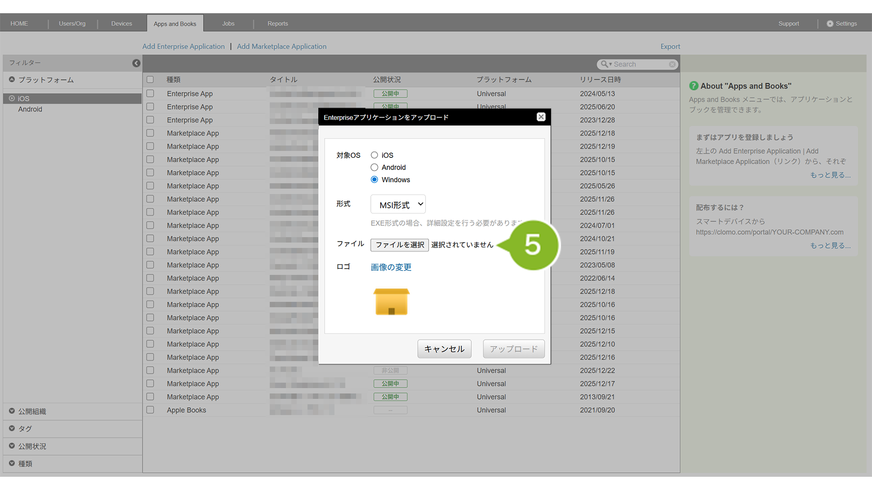Screen dimensions: 872x490
Task: Expand the 公開状況 filter section
Action: point(12,446)
